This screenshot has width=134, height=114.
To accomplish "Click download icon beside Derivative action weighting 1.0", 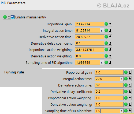I will coord(130,104).
